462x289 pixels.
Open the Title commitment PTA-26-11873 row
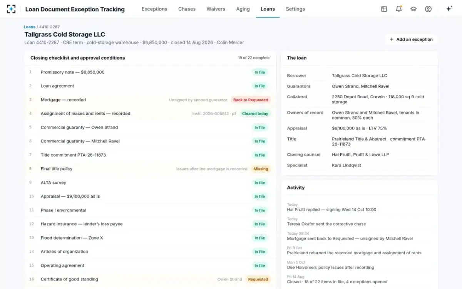click(150, 155)
